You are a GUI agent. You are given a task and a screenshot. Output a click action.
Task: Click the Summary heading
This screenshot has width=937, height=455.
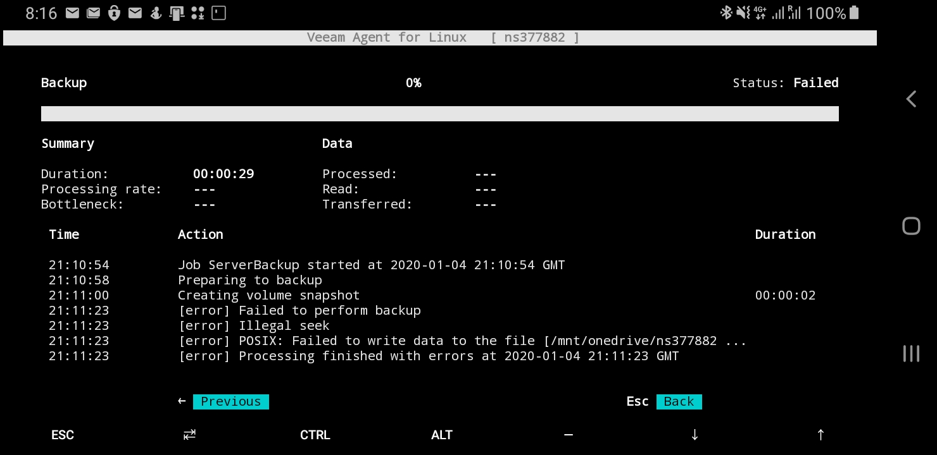click(68, 143)
